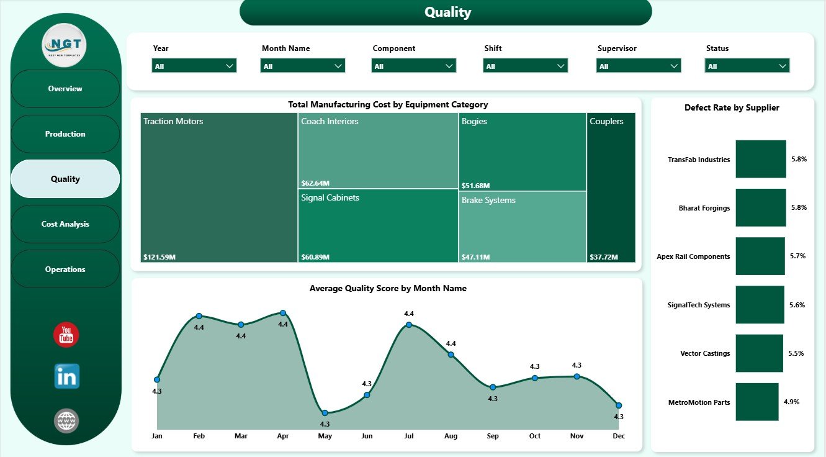Click the Nov data point marker

tap(577, 376)
